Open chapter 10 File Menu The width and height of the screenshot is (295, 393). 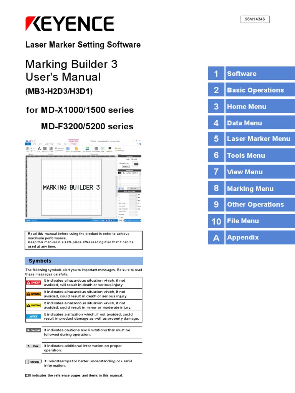(x=251, y=221)
